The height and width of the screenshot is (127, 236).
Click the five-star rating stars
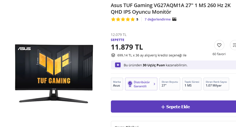pyautogui.click(x=123, y=19)
